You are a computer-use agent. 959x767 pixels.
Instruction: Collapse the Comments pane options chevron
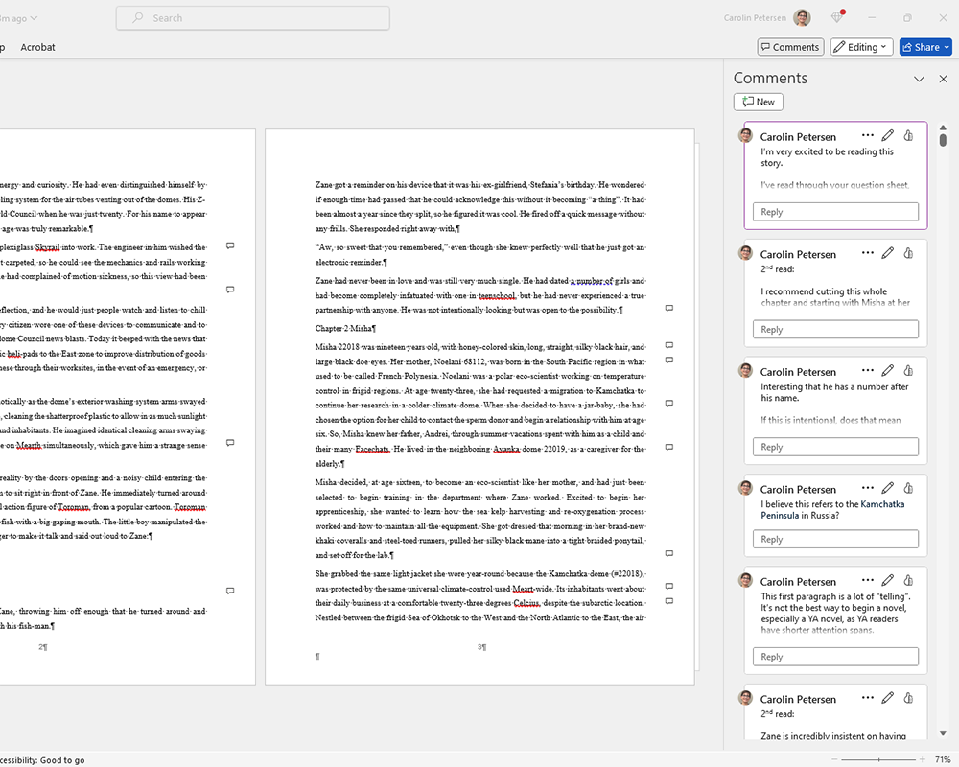click(x=919, y=79)
